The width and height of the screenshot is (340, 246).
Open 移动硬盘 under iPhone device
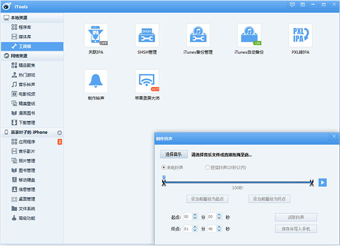point(32,180)
